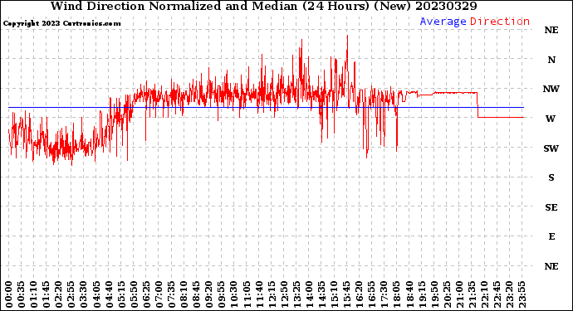Screen dimensions: 573x311
Task: Click the E label on the direction axis
Action: click(x=551, y=236)
